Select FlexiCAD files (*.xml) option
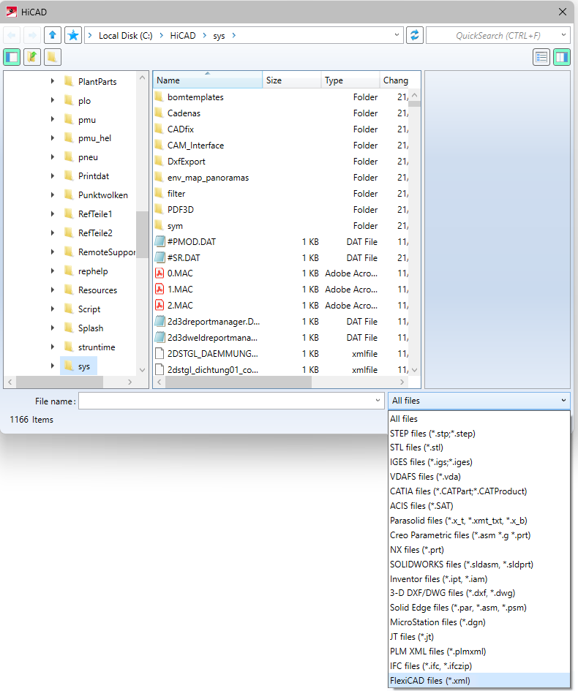The image size is (578, 691). point(478,681)
